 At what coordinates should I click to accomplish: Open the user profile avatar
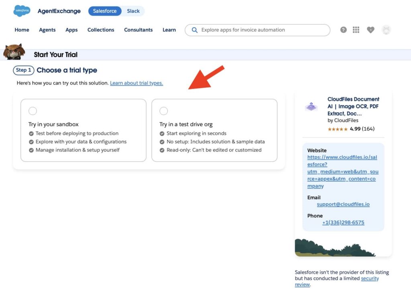[x=386, y=30]
